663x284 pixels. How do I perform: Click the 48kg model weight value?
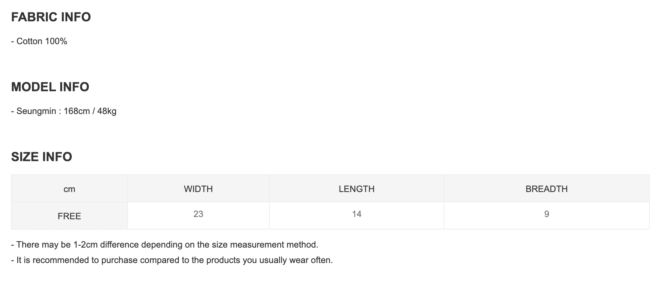[x=107, y=111]
